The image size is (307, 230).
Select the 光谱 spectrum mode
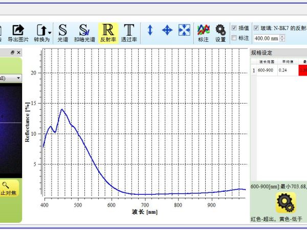pyautogui.click(x=62, y=33)
